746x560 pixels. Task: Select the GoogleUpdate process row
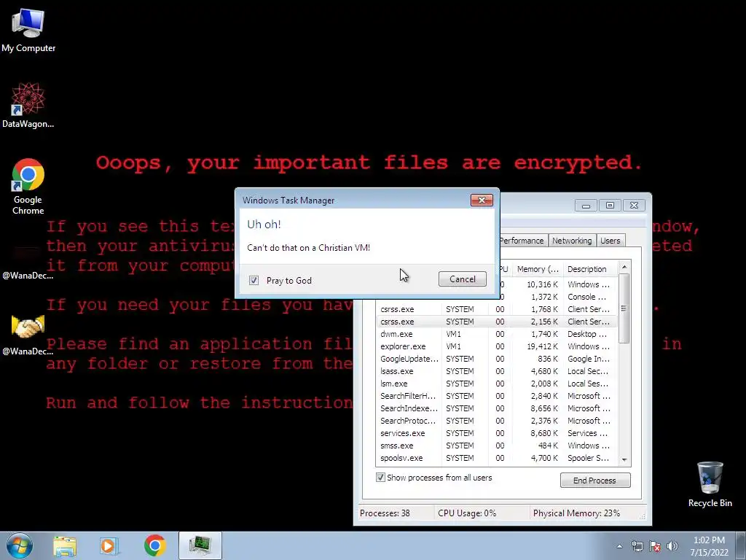point(496,359)
